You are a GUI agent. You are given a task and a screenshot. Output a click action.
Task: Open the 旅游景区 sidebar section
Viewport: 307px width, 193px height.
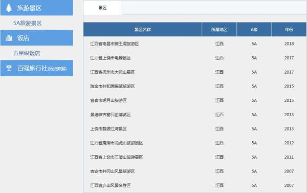[37, 8]
